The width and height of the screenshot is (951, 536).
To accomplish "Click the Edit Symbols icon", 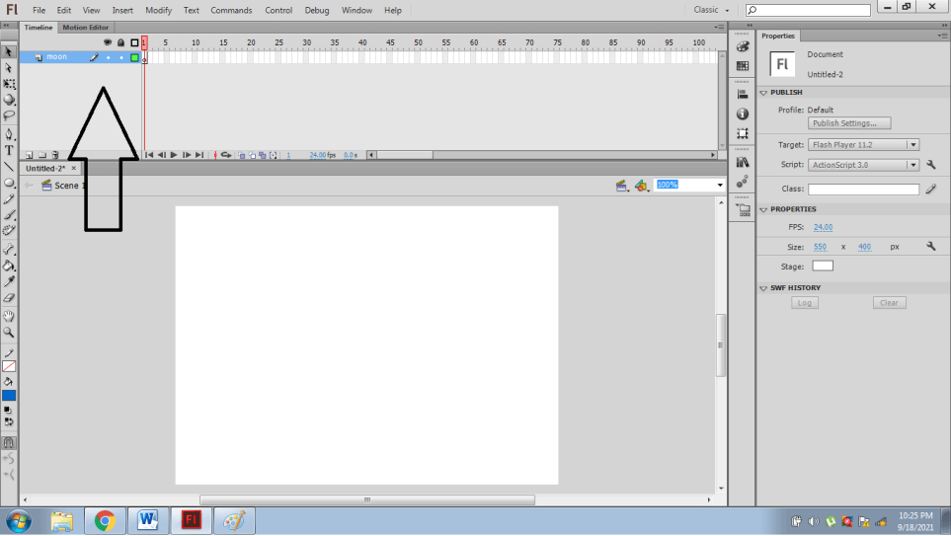I will pos(642,186).
